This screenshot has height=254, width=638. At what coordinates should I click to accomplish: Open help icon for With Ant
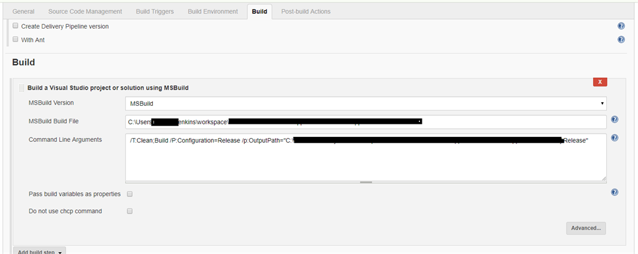(621, 40)
